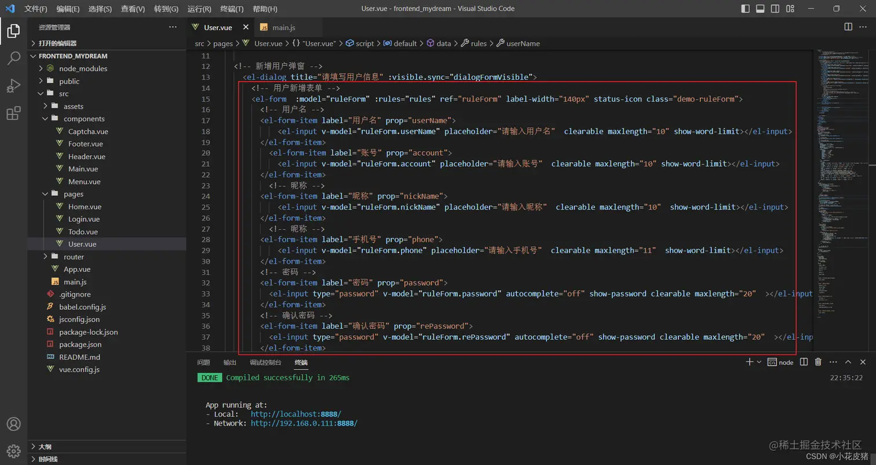Select the node terminal instance

pos(780,362)
